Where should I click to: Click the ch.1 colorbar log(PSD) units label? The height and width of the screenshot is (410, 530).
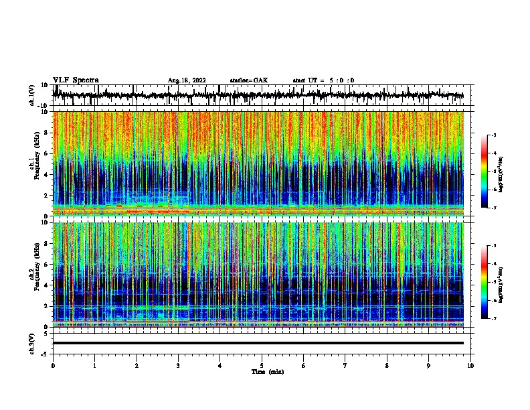tap(501, 174)
